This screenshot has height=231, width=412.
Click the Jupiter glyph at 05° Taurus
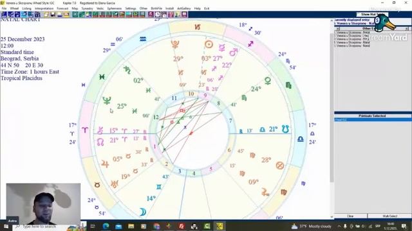(105, 164)
